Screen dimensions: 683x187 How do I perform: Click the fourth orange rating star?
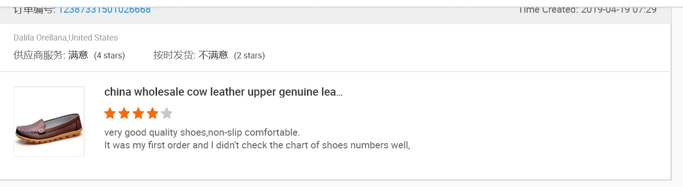[152, 114]
